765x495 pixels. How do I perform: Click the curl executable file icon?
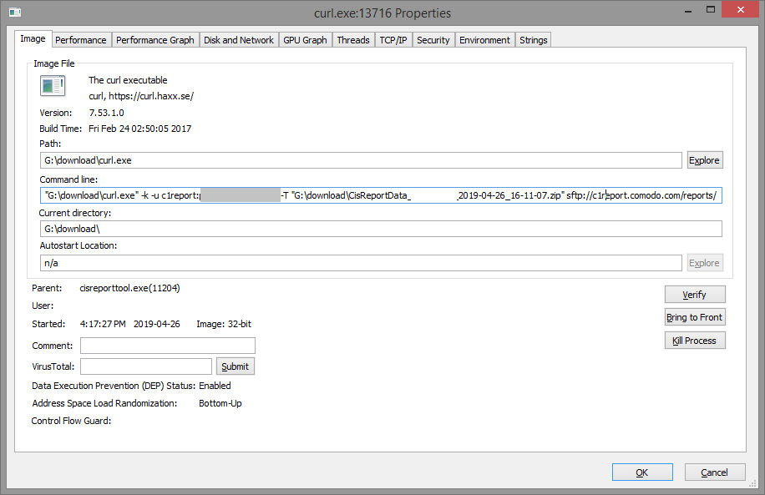click(53, 86)
